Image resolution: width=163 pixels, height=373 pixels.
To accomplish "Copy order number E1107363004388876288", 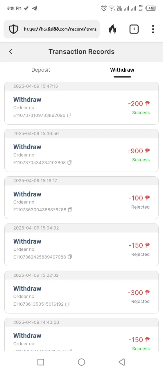I will pyautogui.click(x=70, y=210).
